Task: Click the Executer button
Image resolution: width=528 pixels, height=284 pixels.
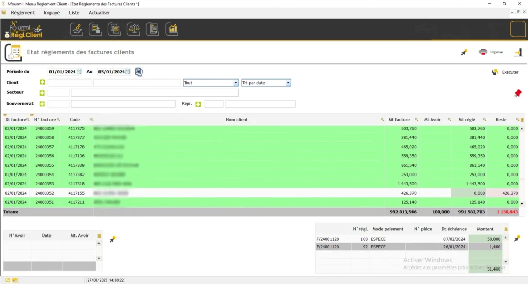Action: (x=510, y=72)
